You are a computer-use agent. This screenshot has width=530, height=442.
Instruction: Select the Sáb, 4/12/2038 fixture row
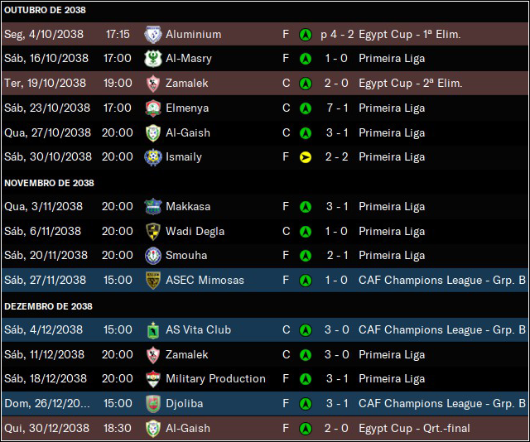coord(265,329)
